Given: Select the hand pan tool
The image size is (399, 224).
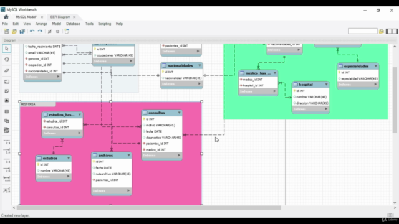Looking at the screenshot, I should pos(7,60).
